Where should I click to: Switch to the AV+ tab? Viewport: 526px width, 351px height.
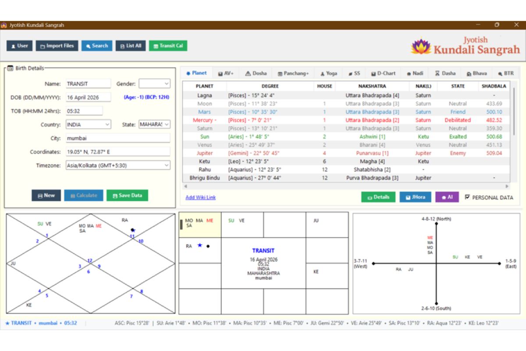coord(226,74)
